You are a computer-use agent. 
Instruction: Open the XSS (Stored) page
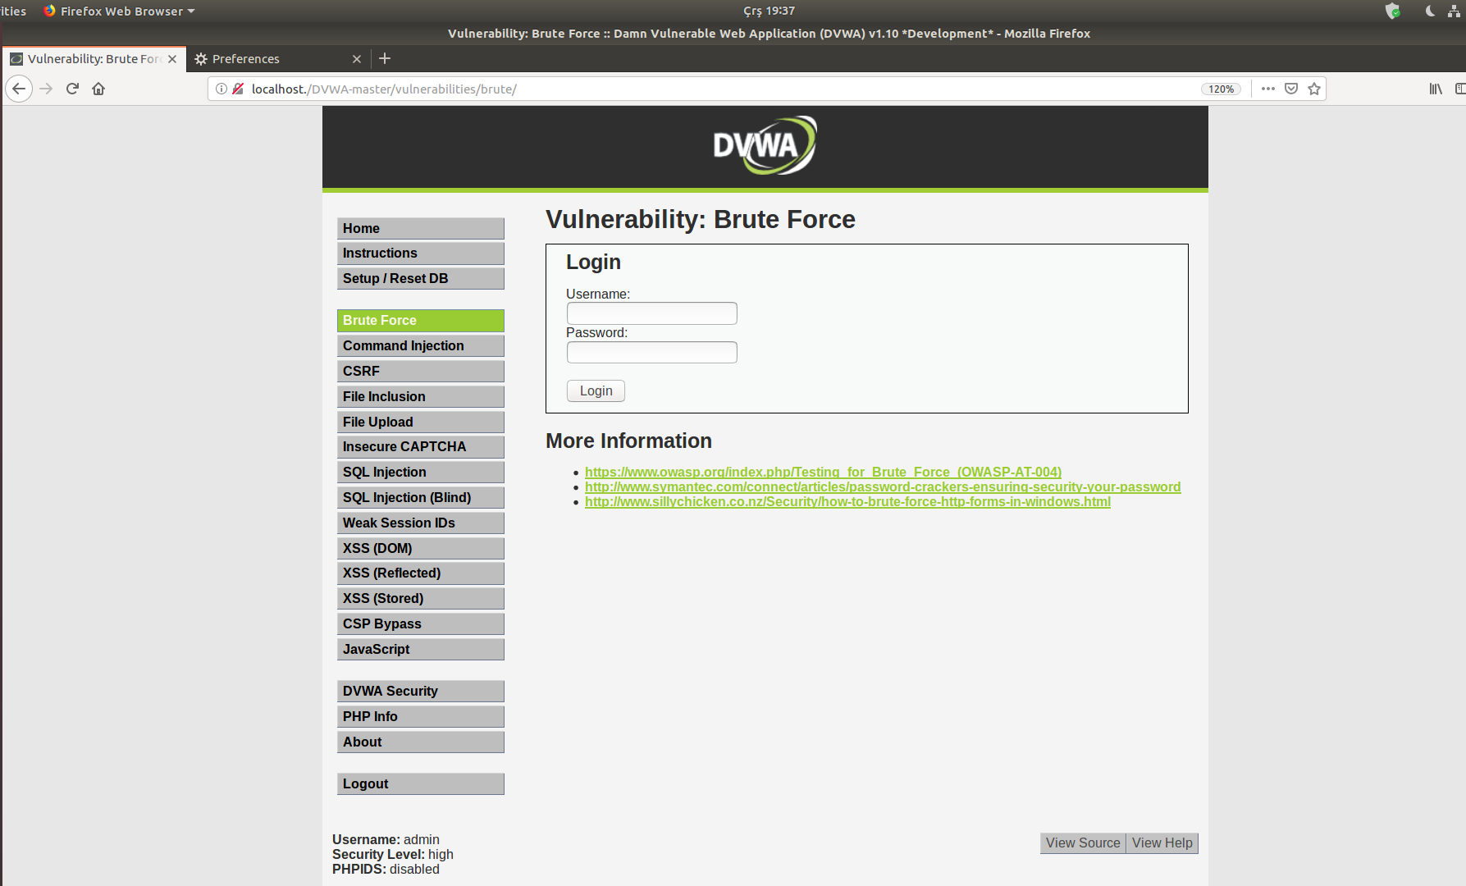click(420, 598)
